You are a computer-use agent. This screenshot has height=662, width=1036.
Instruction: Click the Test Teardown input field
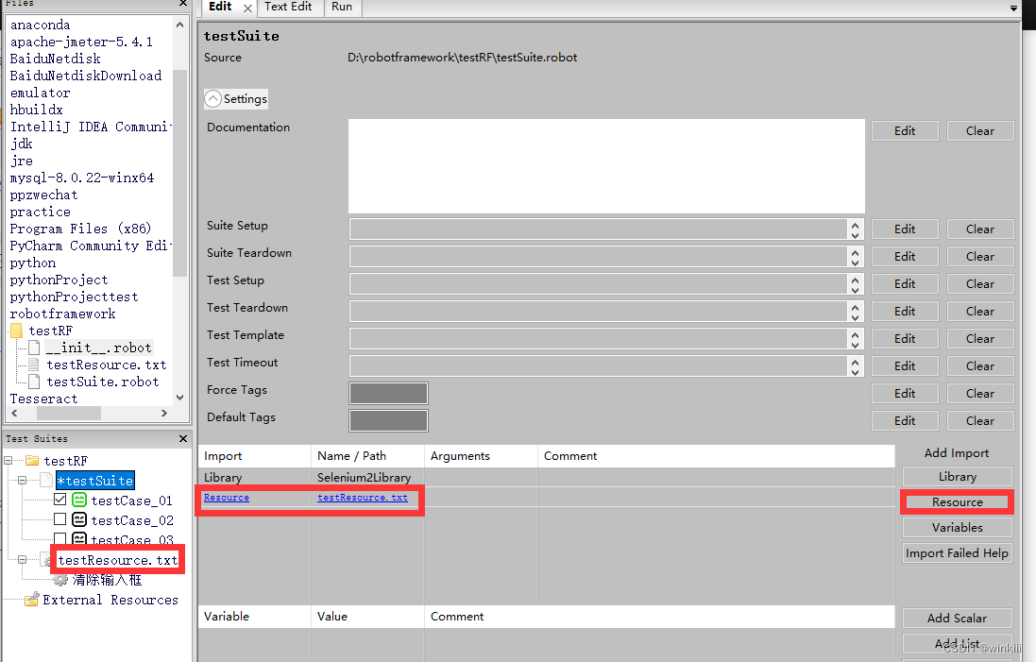click(x=598, y=312)
